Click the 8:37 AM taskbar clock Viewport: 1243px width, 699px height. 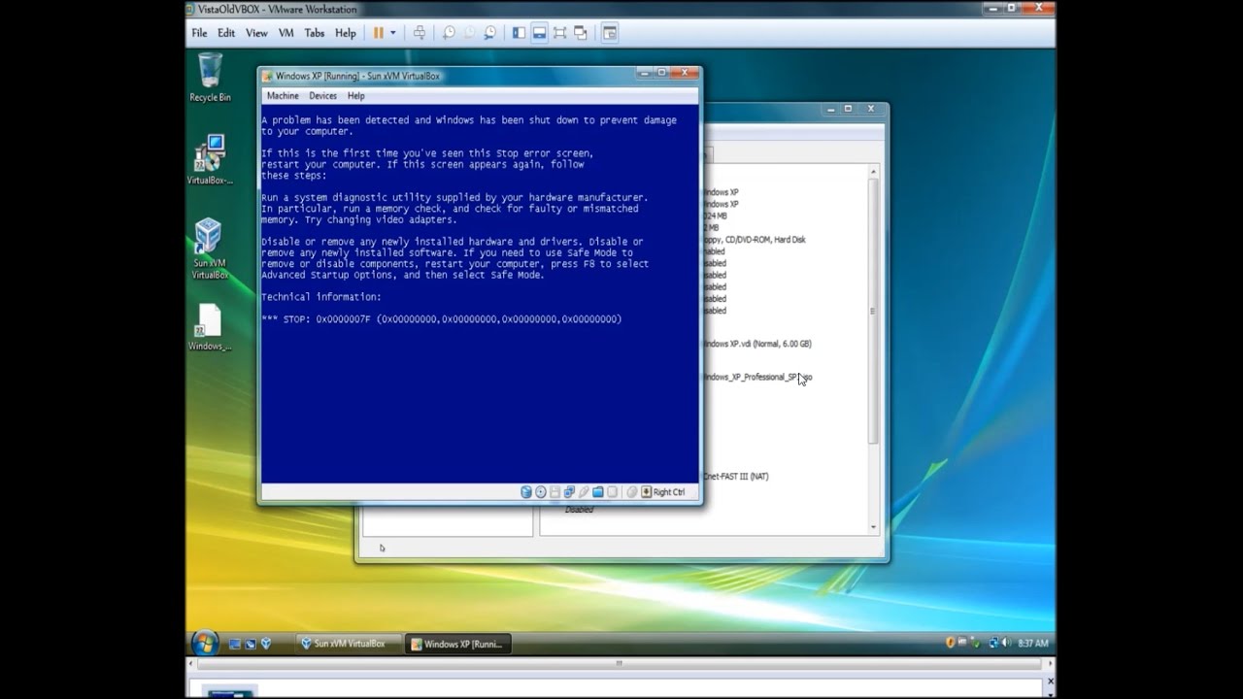pyautogui.click(x=1033, y=644)
